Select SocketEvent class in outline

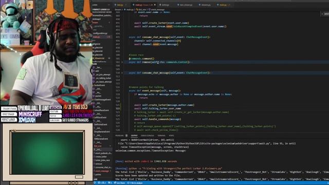click(x=99, y=85)
